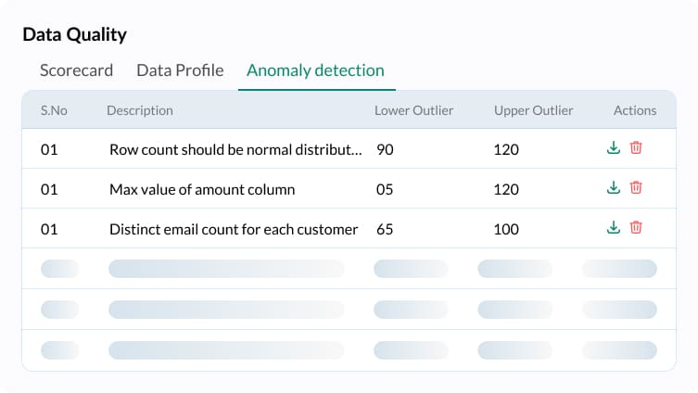The height and width of the screenshot is (393, 698).
Task: Open the Data Profile tab
Action: (x=180, y=70)
